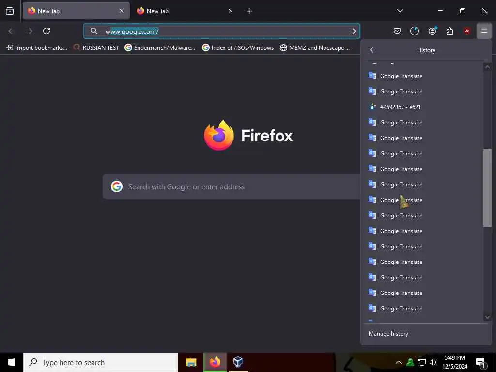Click Import bookmarks in bookmarks toolbar

[37, 48]
